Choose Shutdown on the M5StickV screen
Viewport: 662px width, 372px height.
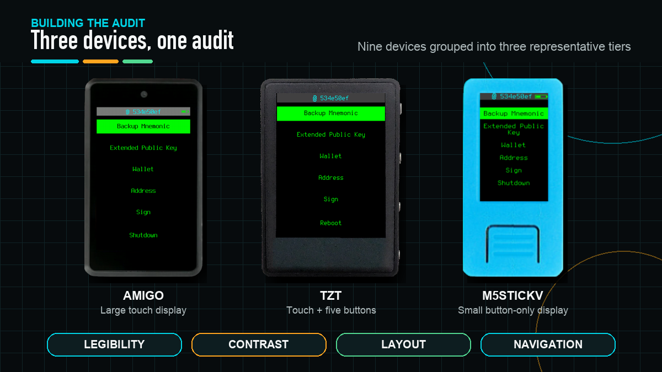tap(514, 183)
